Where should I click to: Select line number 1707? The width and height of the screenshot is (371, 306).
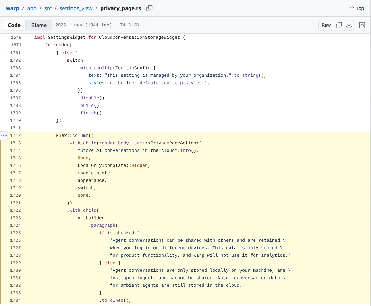[16, 98]
